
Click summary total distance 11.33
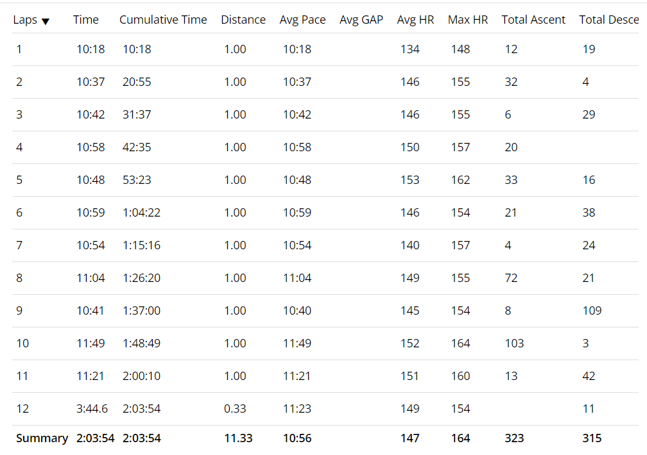238,438
